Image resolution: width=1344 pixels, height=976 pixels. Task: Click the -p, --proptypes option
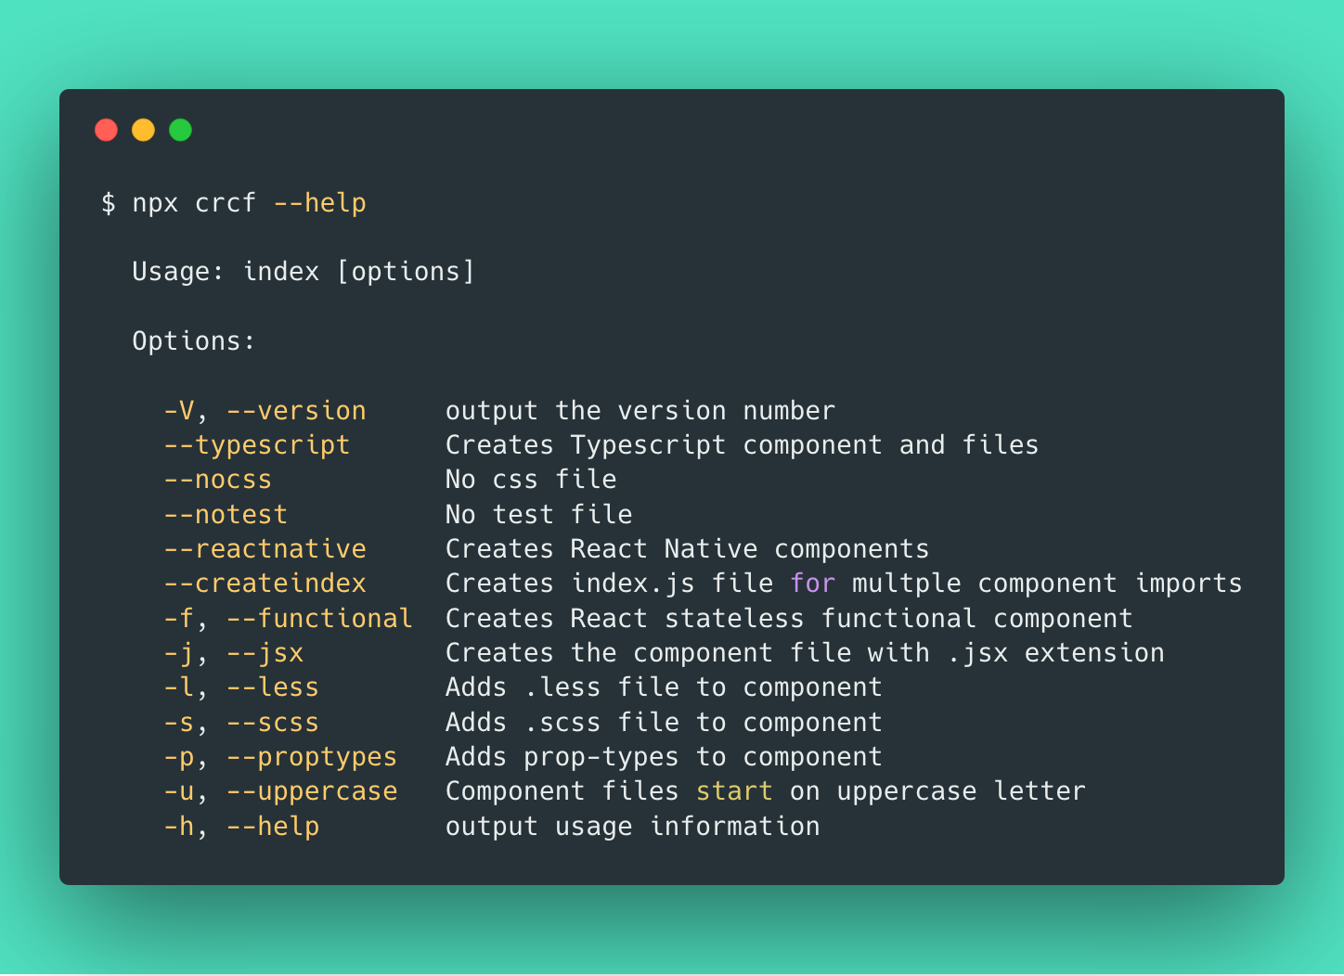tap(280, 757)
